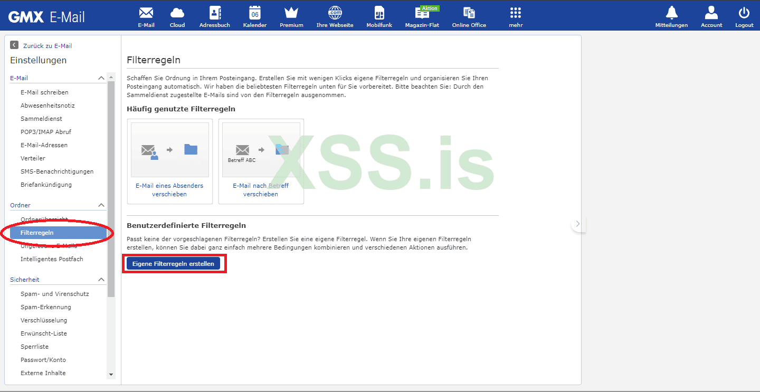Select Briefankündigung in the sidebar
Screen dimensions: 760x392
coord(46,185)
